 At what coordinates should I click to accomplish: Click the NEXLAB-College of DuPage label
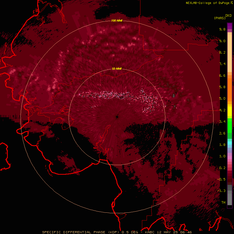click(x=207, y=3)
